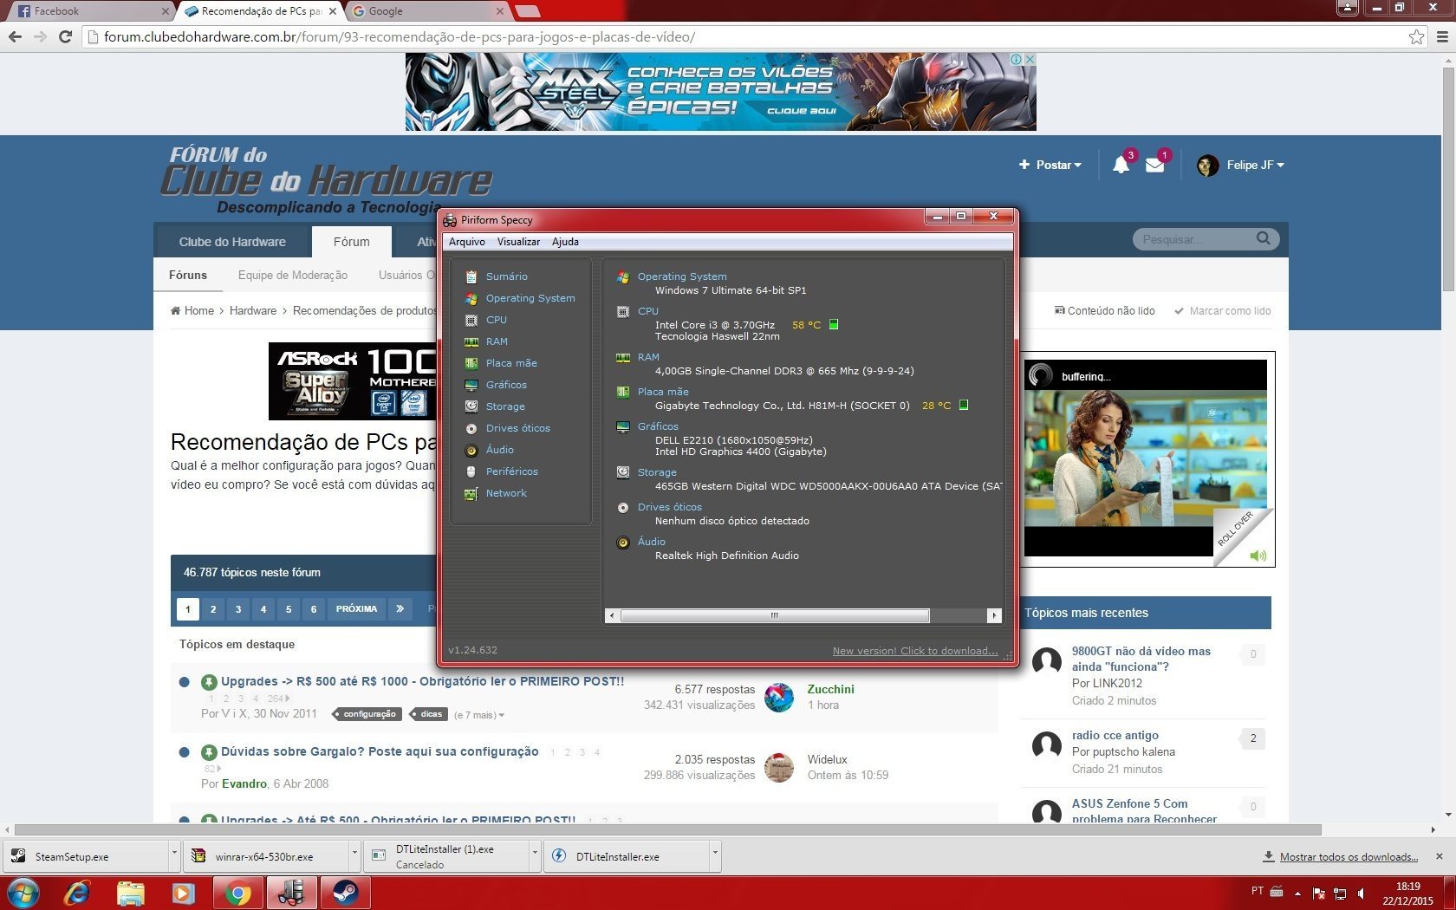Bookmark page with star icon

[x=1416, y=36]
